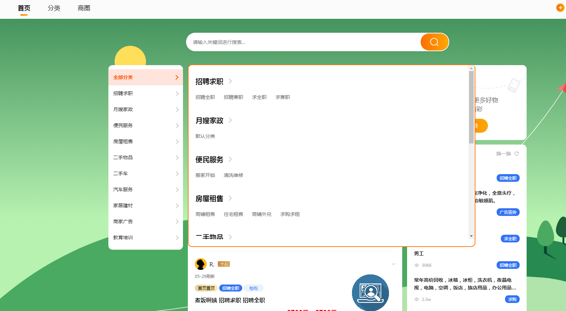Image resolution: width=566 pixels, height=311 pixels.
Task: Switch to the 商圈 tab
Action: (x=84, y=8)
